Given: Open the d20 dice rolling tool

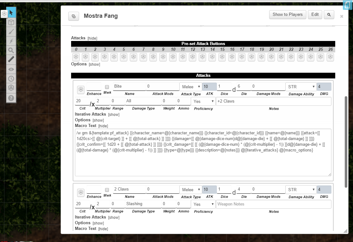Looking at the screenshot, I should [11, 88].
